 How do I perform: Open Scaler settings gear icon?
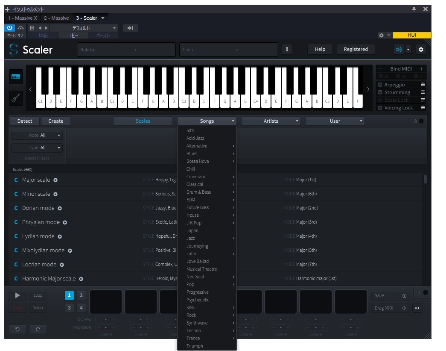pyautogui.click(x=421, y=49)
